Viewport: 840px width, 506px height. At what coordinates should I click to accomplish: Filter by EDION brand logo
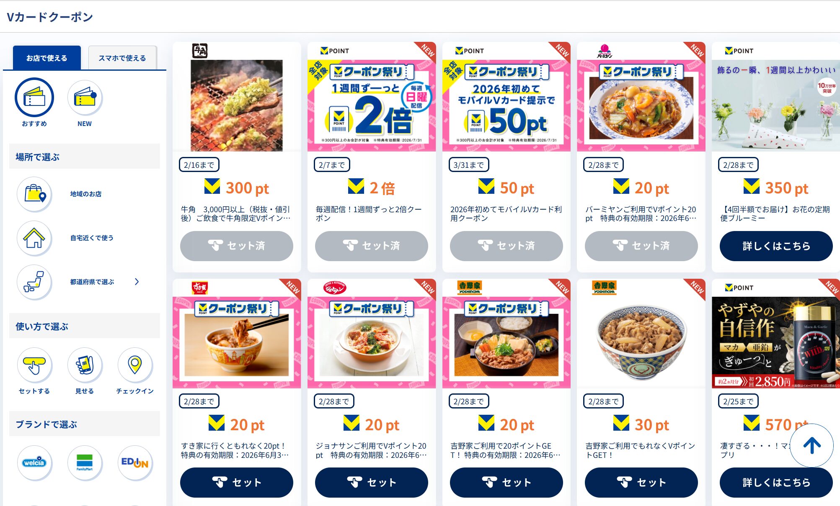click(135, 463)
